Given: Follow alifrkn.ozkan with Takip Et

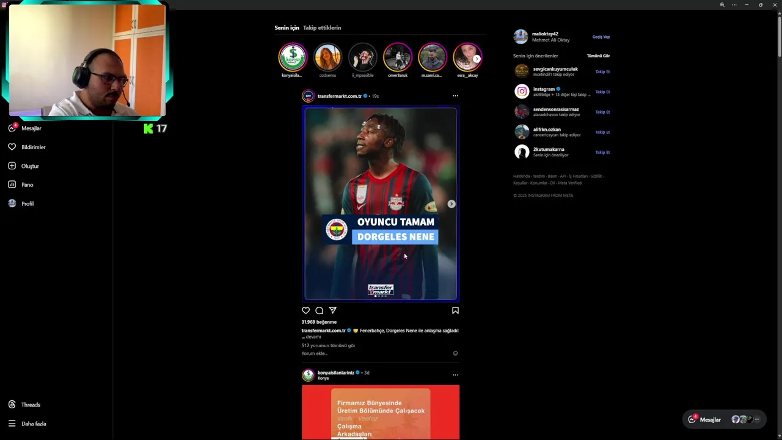Looking at the screenshot, I should click(x=602, y=132).
